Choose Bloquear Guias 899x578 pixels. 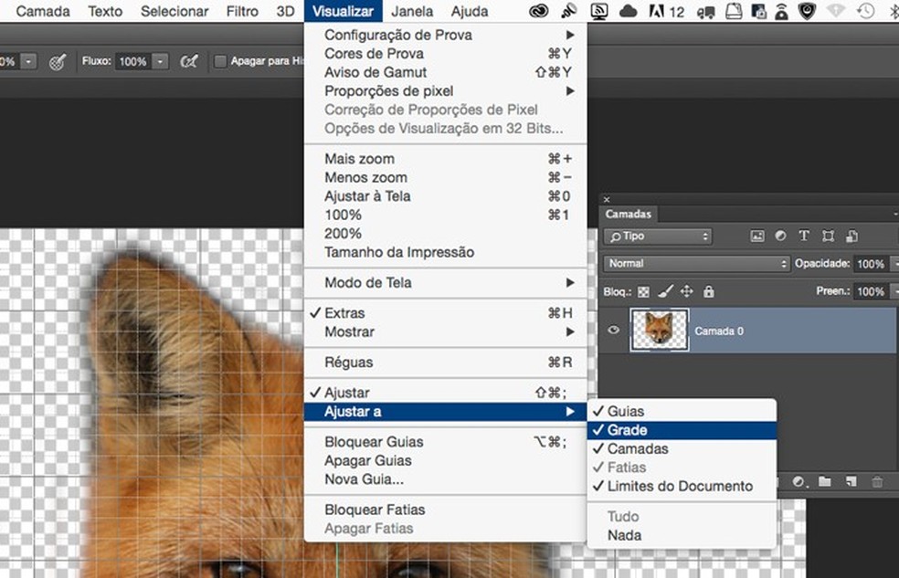445,442
